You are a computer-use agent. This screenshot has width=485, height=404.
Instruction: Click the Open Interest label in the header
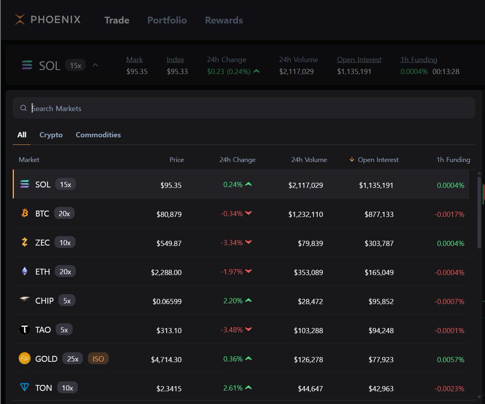(359, 60)
